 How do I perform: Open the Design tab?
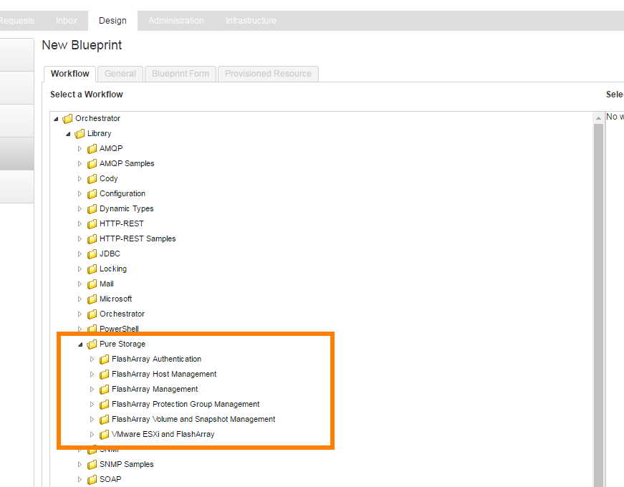[112, 21]
